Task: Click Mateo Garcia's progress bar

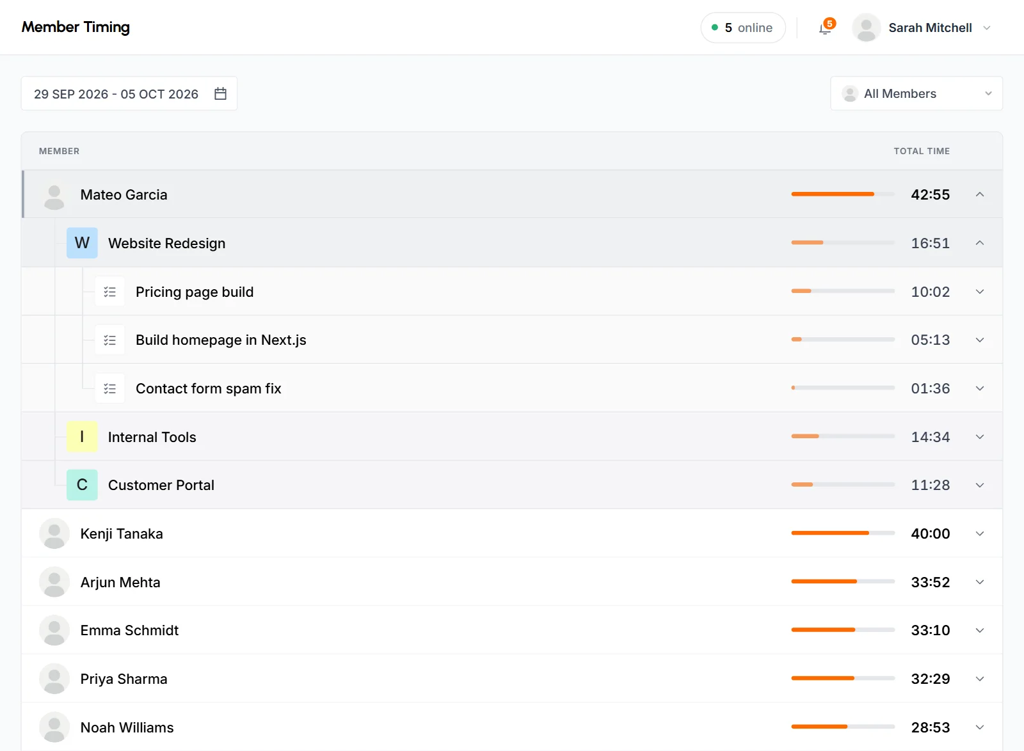Action: tap(843, 194)
